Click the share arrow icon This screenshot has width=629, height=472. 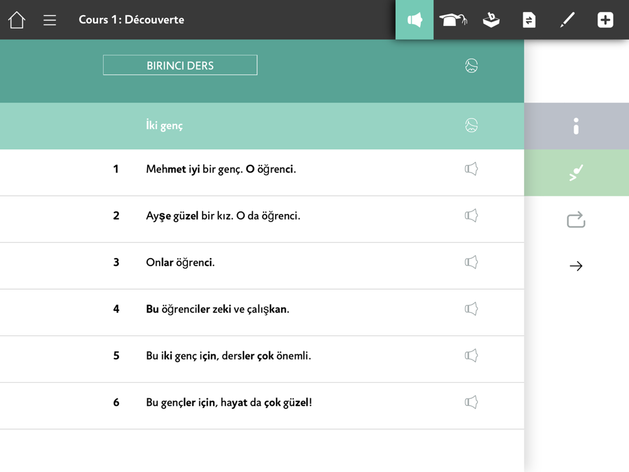576,220
